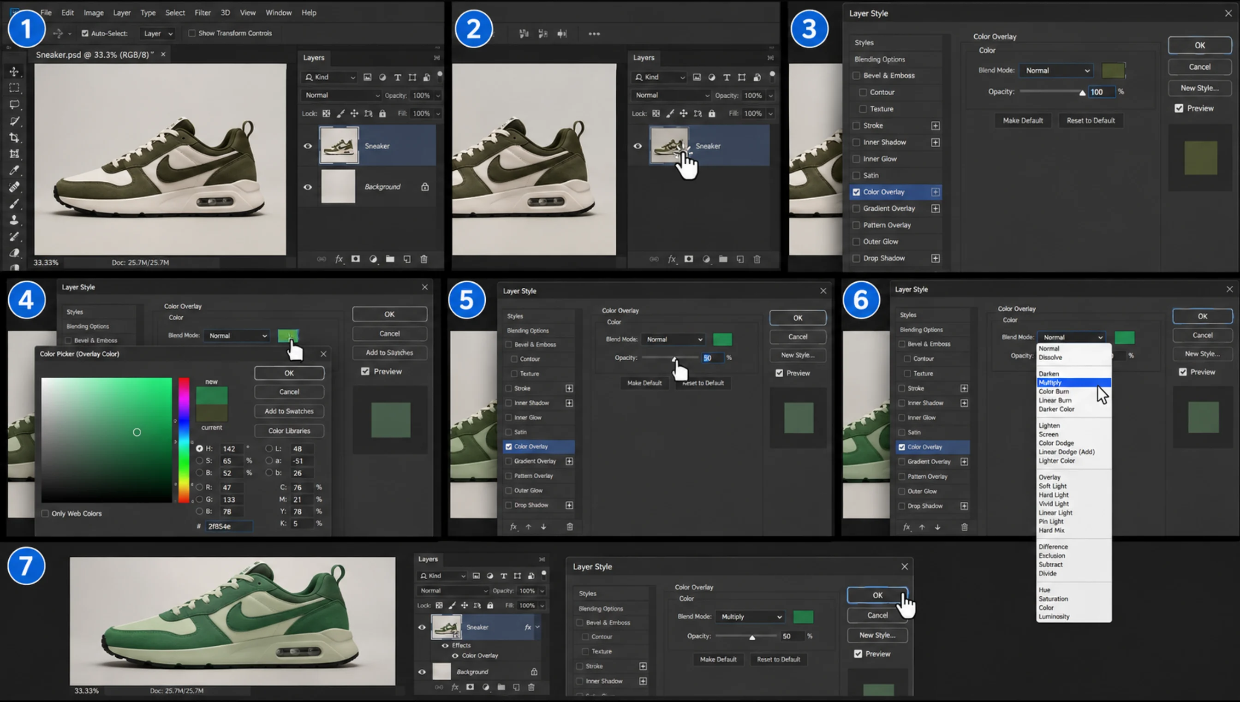
Task: Choose Color Burn from the blend mode list
Action: 1054,392
